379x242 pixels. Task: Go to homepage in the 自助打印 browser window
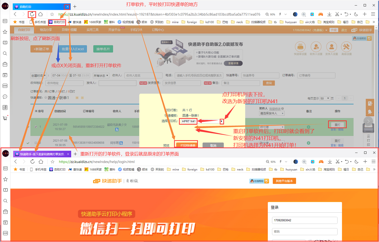(40, 14)
